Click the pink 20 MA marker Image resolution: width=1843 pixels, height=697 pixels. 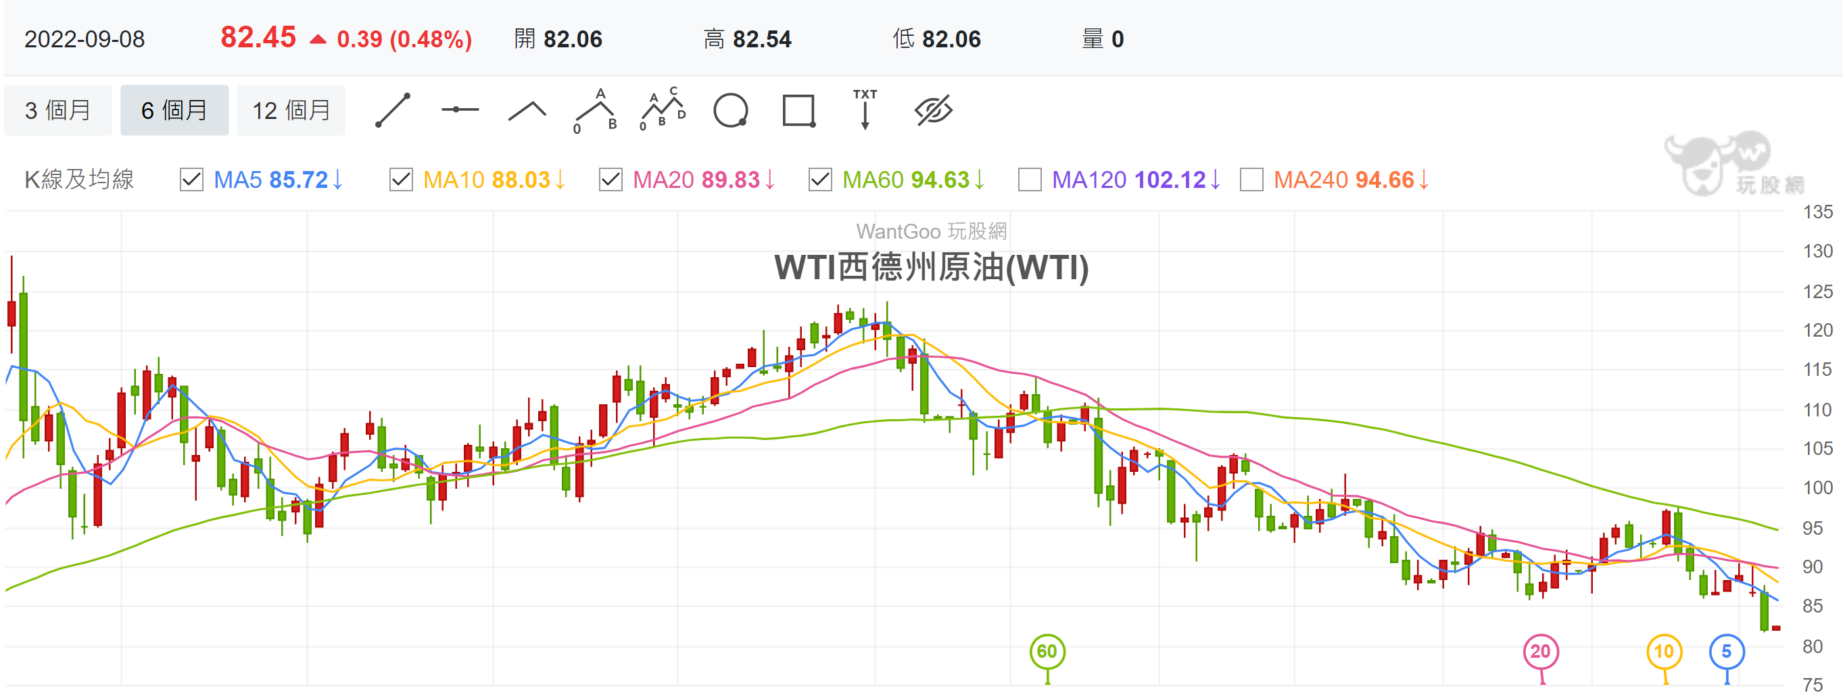pyautogui.click(x=1541, y=652)
